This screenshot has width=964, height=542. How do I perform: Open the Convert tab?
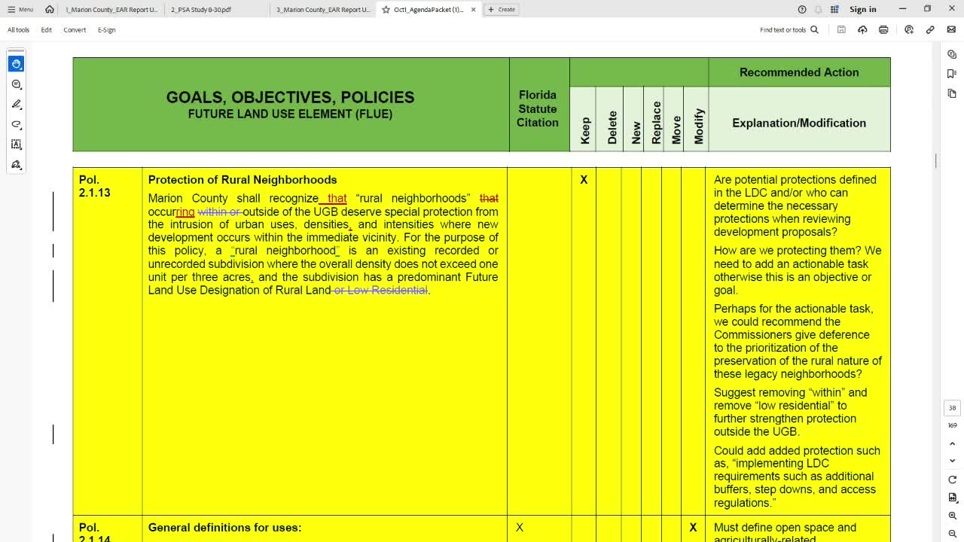point(75,30)
